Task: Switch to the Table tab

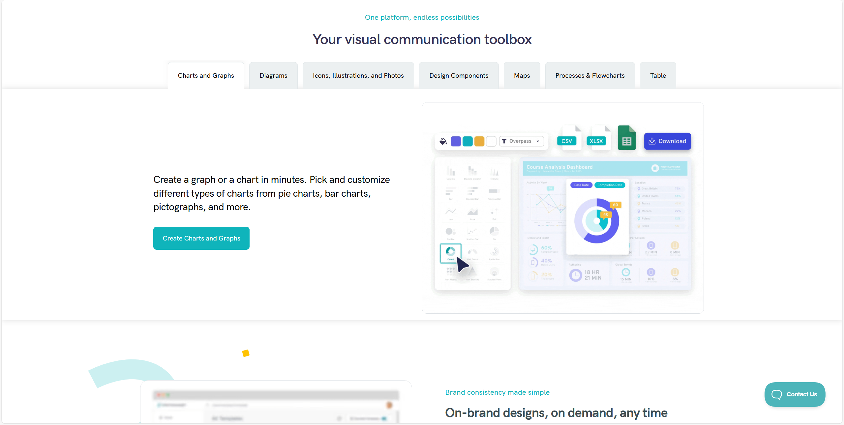Action: click(x=658, y=75)
